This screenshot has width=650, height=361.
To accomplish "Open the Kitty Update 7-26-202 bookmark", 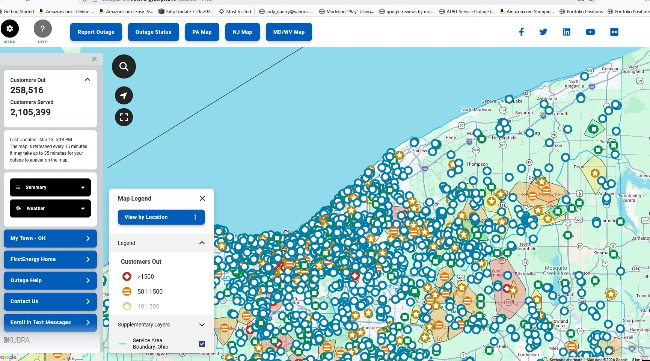I will (186, 12).
